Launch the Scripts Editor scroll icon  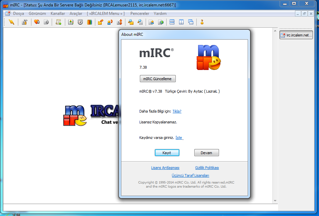coord(58,22)
